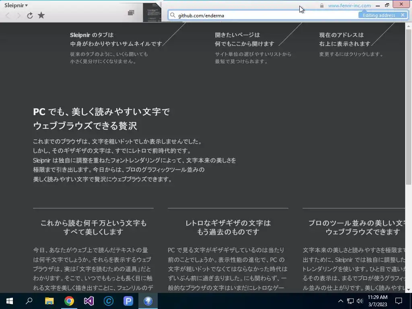Open the notification center icon
The width and height of the screenshot is (412, 309).
pos(399,301)
